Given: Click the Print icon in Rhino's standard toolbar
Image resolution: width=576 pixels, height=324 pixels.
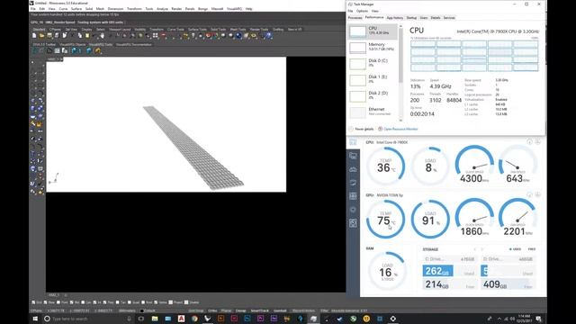Looking at the screenshot, I should pyautogui.click(x=57, y=36).
